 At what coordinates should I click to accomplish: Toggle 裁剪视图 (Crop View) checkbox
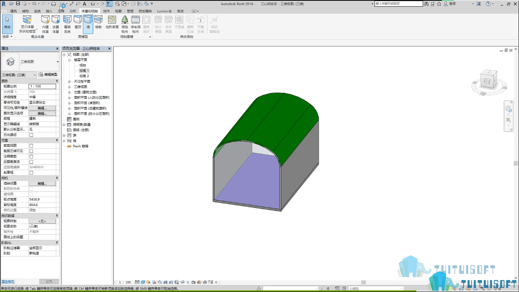[31, 146]
